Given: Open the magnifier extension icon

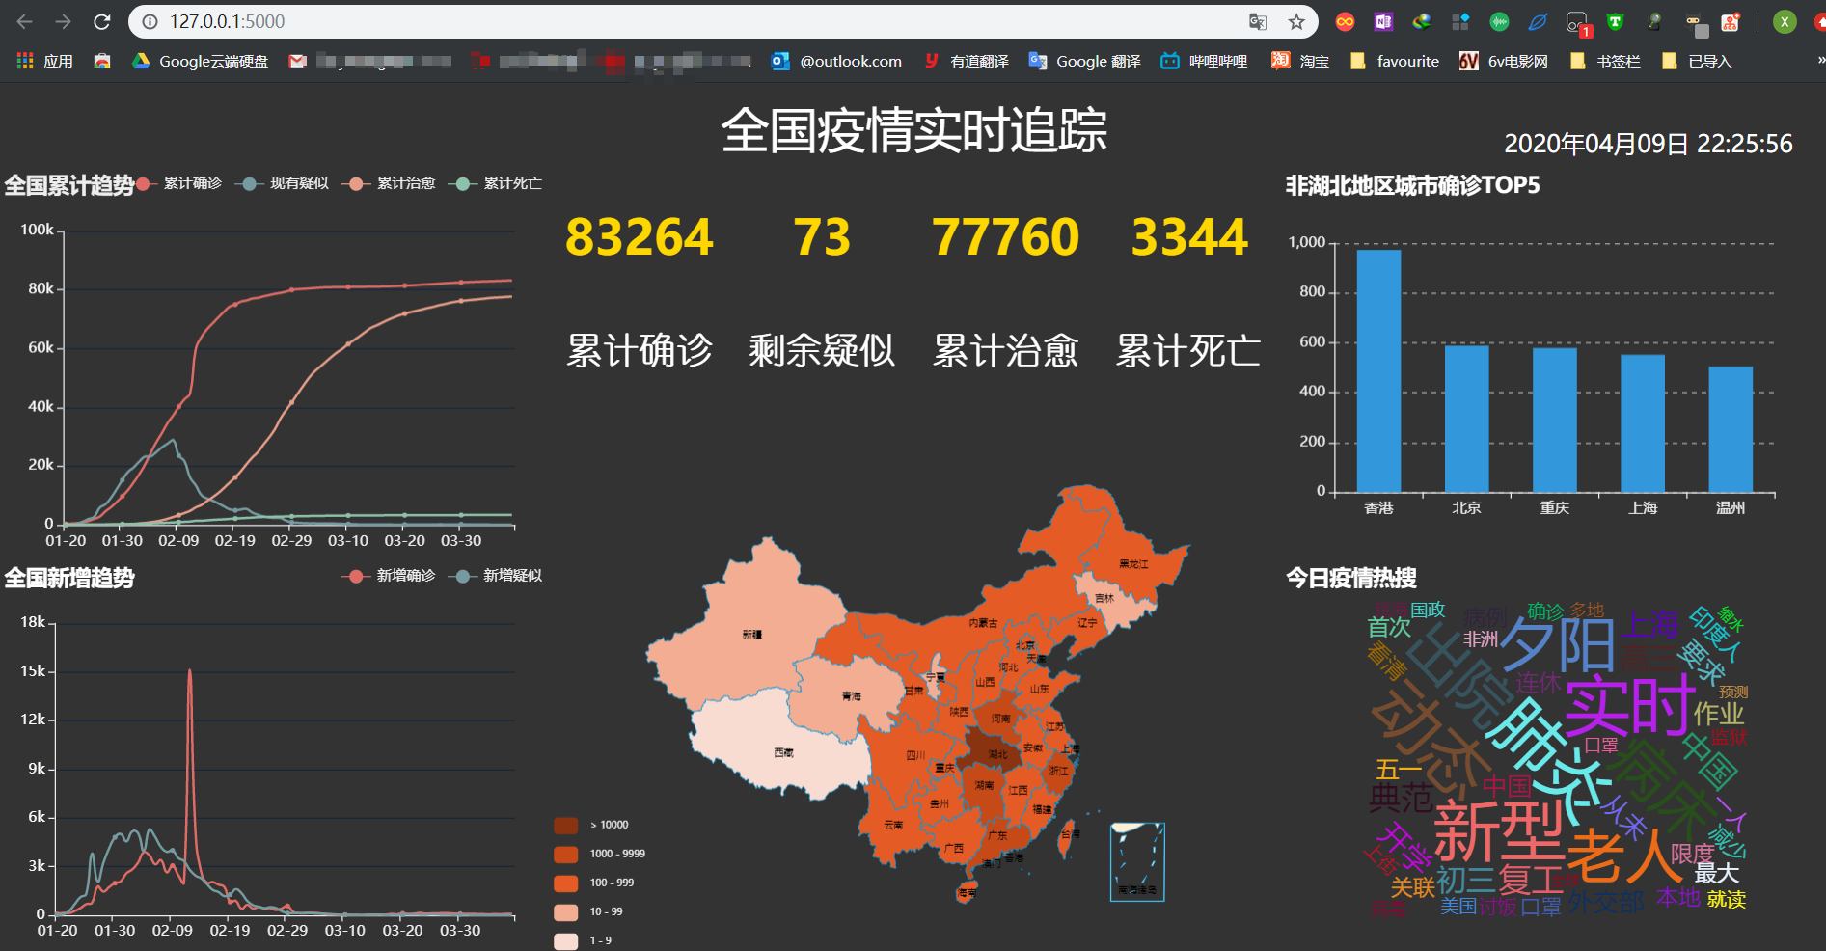Looking at the screenshot, I should click(1655, 21).
